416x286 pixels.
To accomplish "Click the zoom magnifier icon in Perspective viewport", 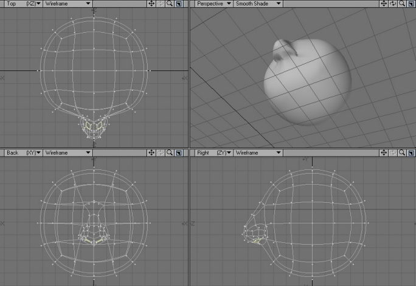I will tap(402, 4).
